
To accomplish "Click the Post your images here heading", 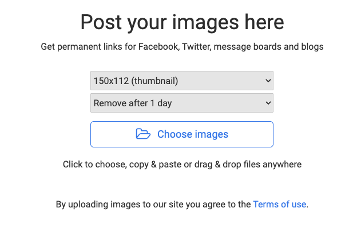I will pyautogui.click(x=182, y=22).
